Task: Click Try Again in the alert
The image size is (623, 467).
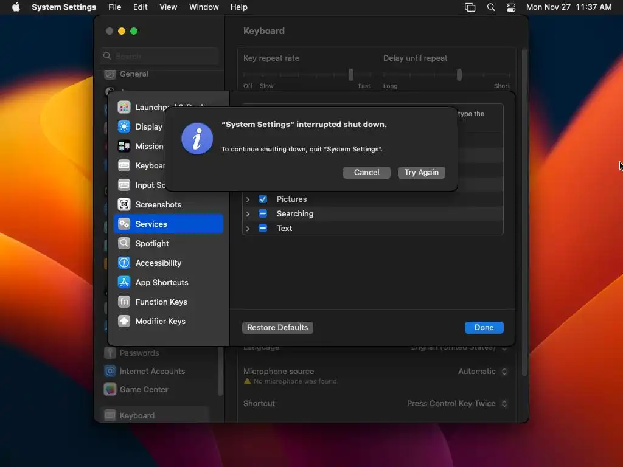Action: tap(422, 172)
